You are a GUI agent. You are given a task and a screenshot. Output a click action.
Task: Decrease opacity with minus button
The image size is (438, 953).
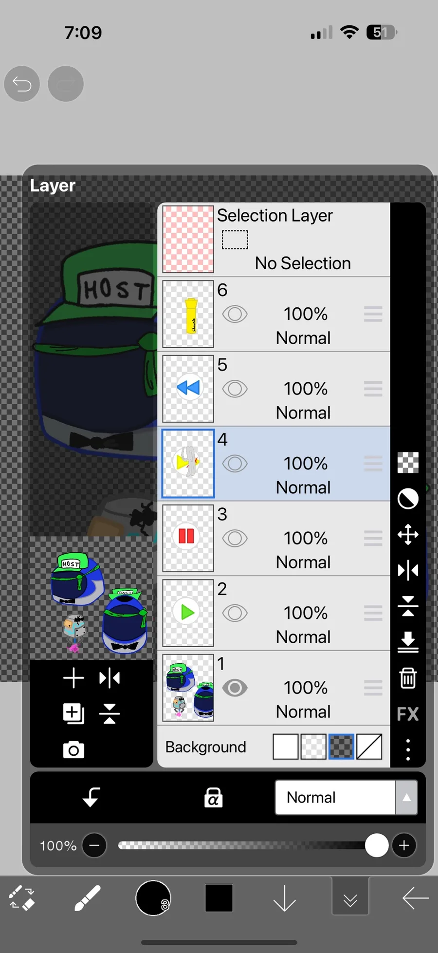(94, 845)
